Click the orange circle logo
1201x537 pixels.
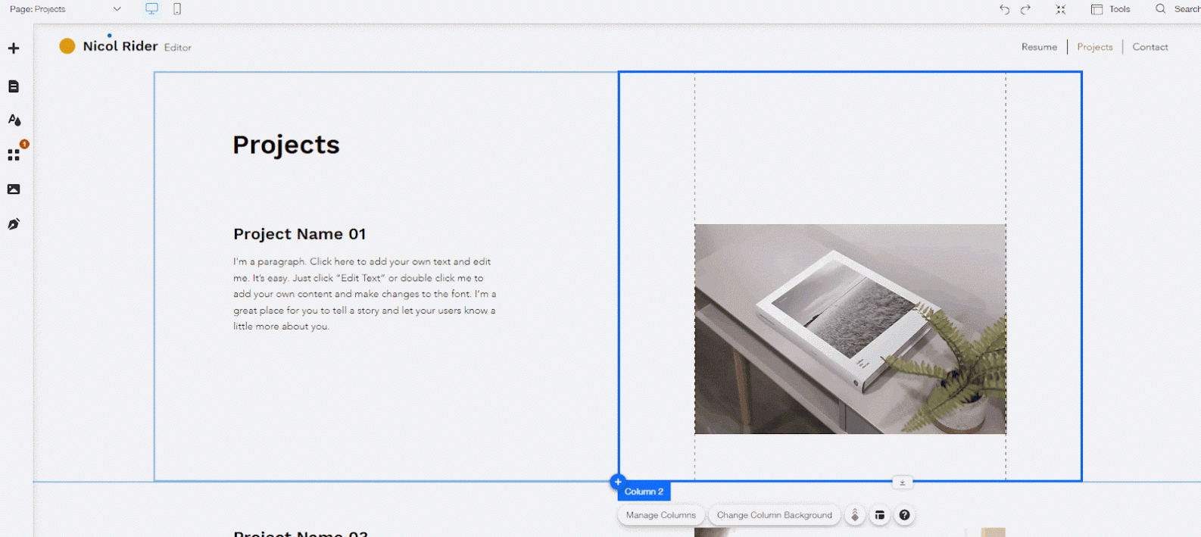pos(67,46)
